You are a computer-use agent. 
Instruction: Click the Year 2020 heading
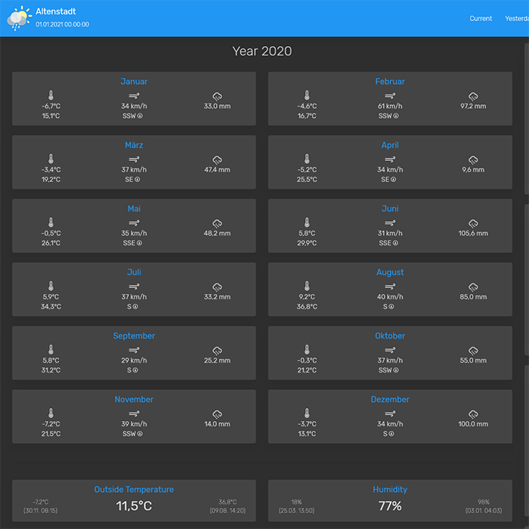(x=262, y=51)
